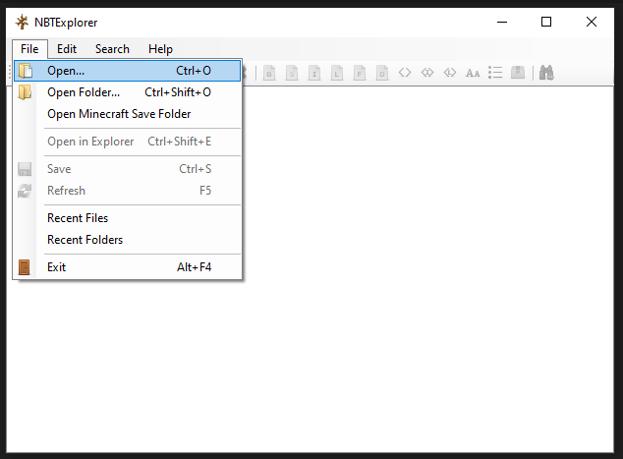
Task: Click the Long tag toolbar icon
Action: 337,72
